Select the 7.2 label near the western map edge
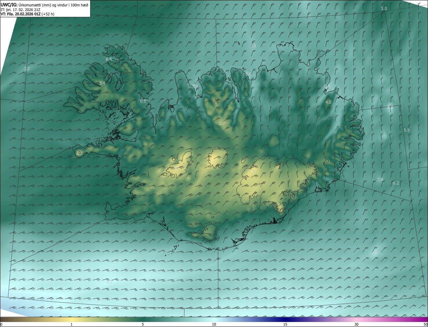The width and height of the screenshot is (428, 327). tap(27, 69)
